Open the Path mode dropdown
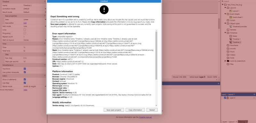Image resolution: width=256 pixels, height=123 pixels. pos(35,26)
